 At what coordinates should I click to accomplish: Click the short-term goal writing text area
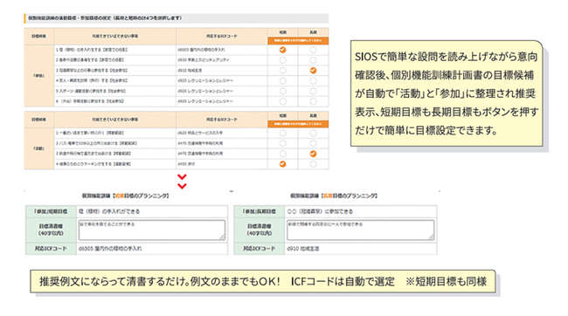(152, 230)
